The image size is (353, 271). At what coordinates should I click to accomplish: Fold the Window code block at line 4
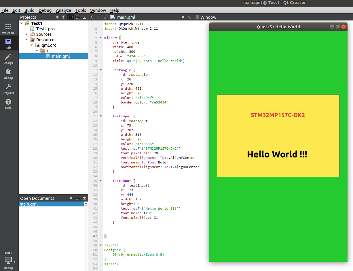pyautogui.click(x=100, y=37)
